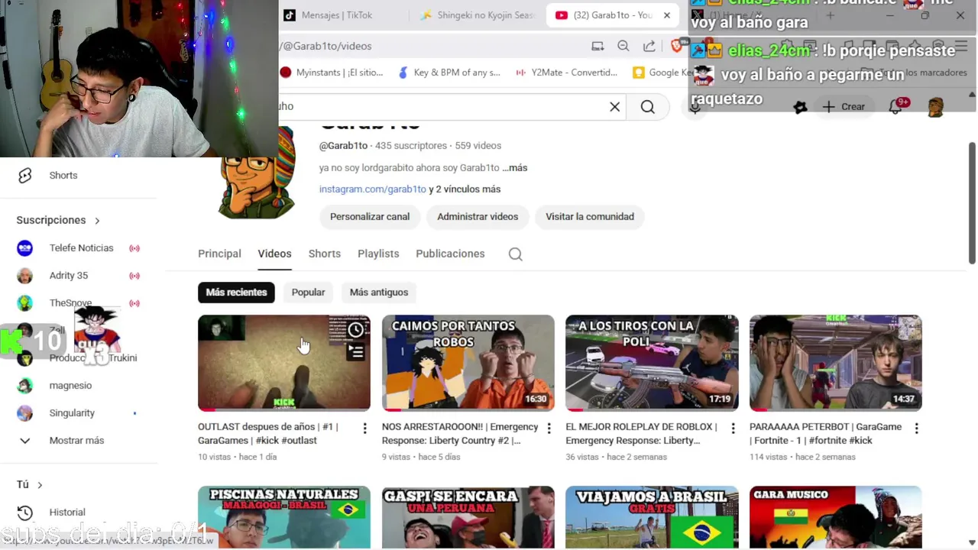The image size is (978, 550).
Task: Switch to the Mensajes TikTok tab
Action: tap(337, 15)
